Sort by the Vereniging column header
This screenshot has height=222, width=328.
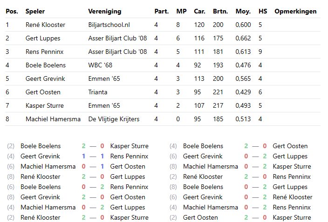tap(104, 11)
